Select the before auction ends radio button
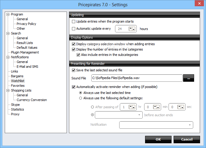This screenshot has height=148, width=206. coord(92,115)
